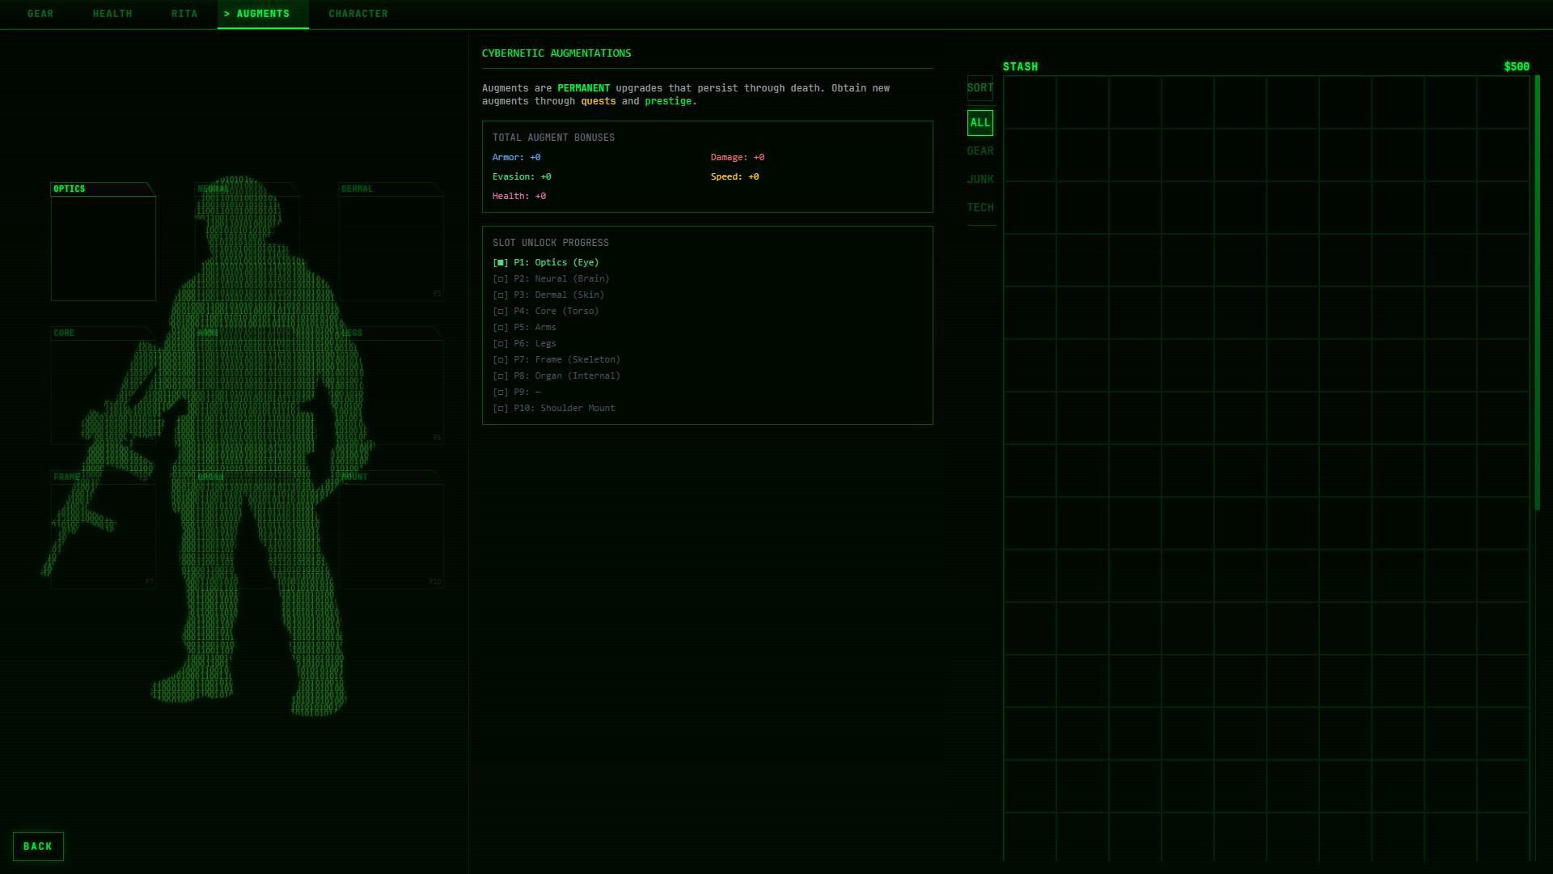1553x874 pixels.
Task: Toggle the P10 Shoulder Mount checkbox
Action: (x=499, y=408)
